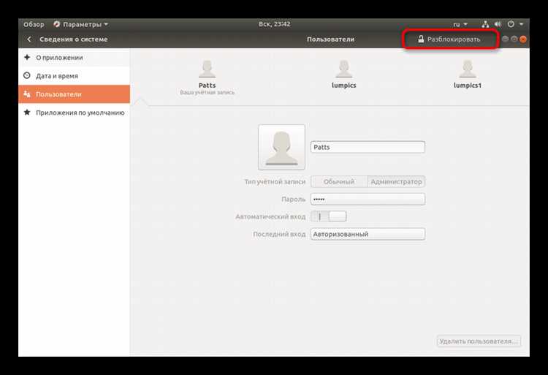Open the network icon in the top panel
The image size is (548, 375).
click(485, 24)
